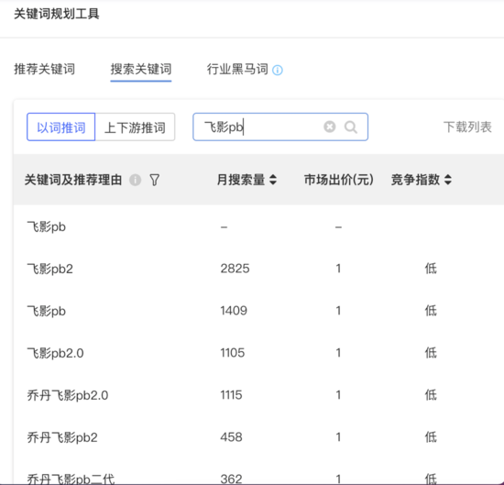Show info tooltip beside 行业黑马词

pos(278,70)
